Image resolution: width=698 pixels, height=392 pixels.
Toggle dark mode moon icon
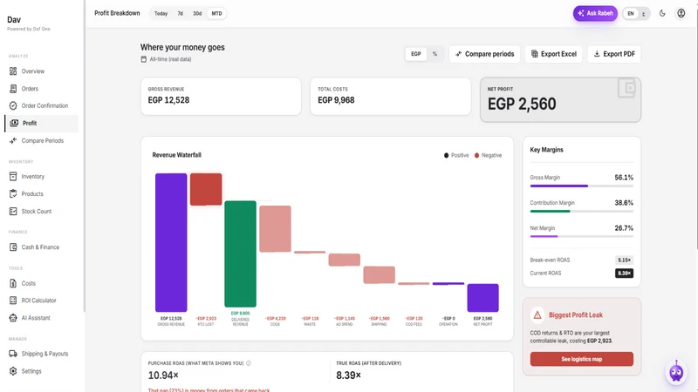coord(662,13)
